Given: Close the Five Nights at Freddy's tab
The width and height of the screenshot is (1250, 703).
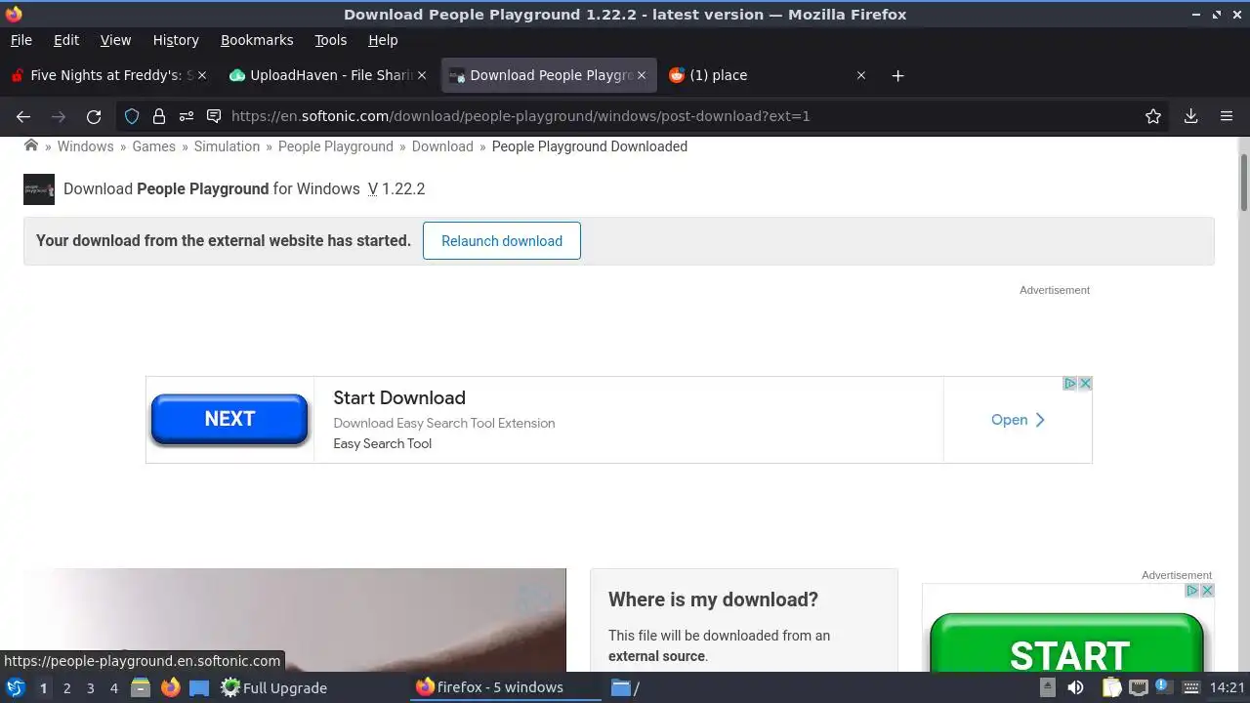Looking at the screenshot, I should (202, 75).
